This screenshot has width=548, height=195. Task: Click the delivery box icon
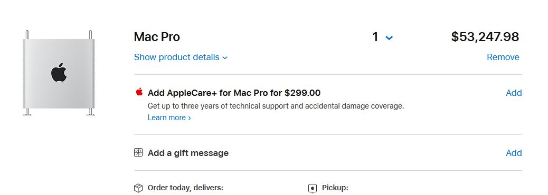coord(138,188)
